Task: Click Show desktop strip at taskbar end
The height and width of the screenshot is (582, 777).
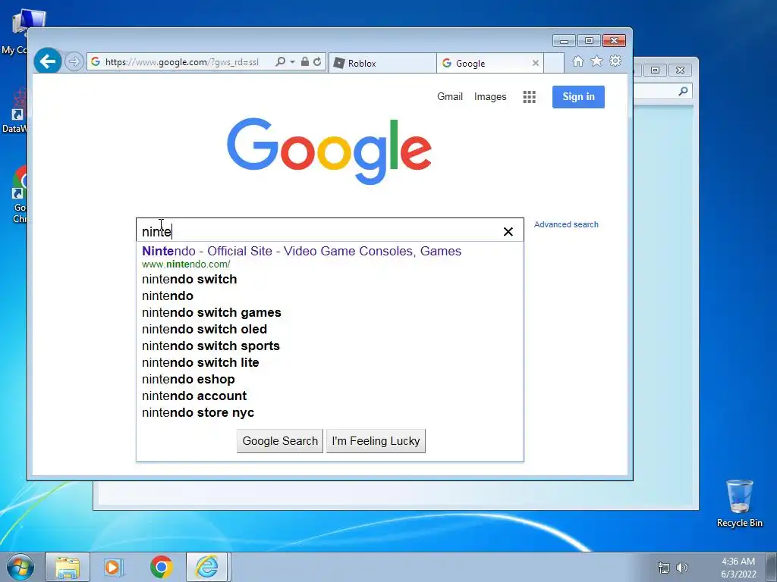Action: (772, 567)
